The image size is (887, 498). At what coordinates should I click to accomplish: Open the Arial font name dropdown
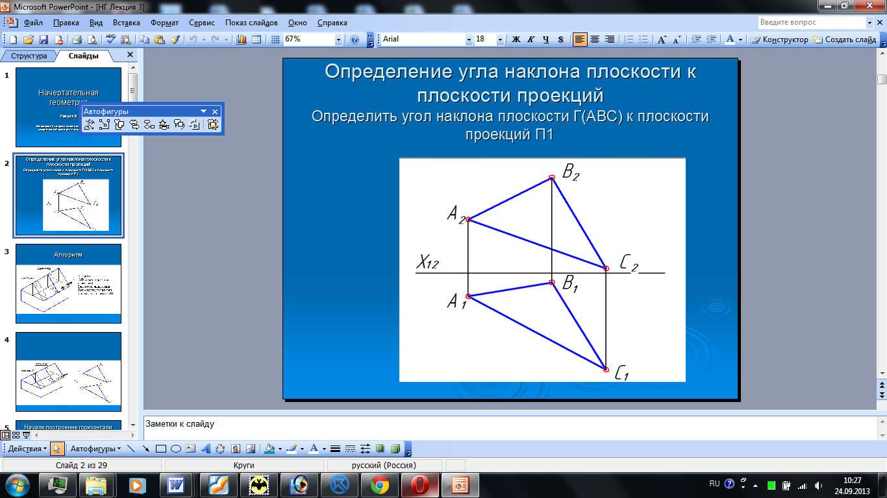click(x=469, y=40)
